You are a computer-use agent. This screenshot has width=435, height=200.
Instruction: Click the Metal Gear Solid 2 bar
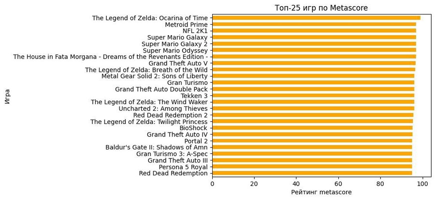pos(313,76)
